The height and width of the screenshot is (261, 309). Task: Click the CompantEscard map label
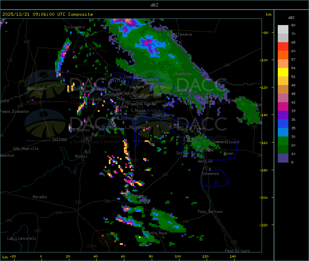tap(226, 142)
